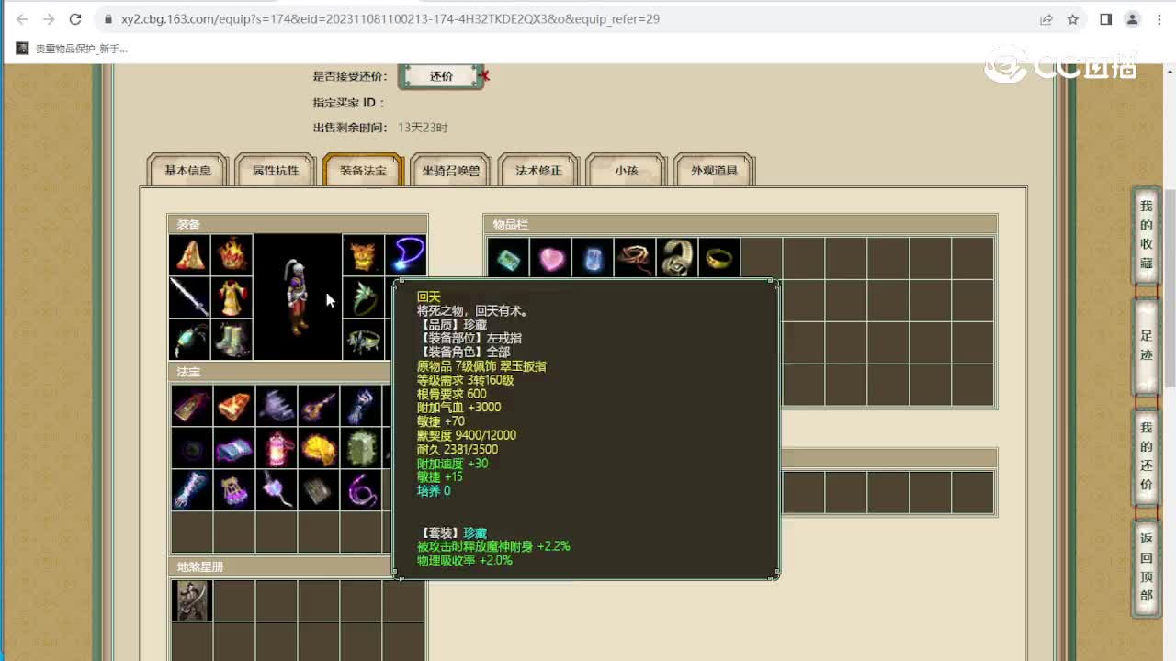Click the 还价 bargain button
The image size is (1176, 661).
coord(441,76)
